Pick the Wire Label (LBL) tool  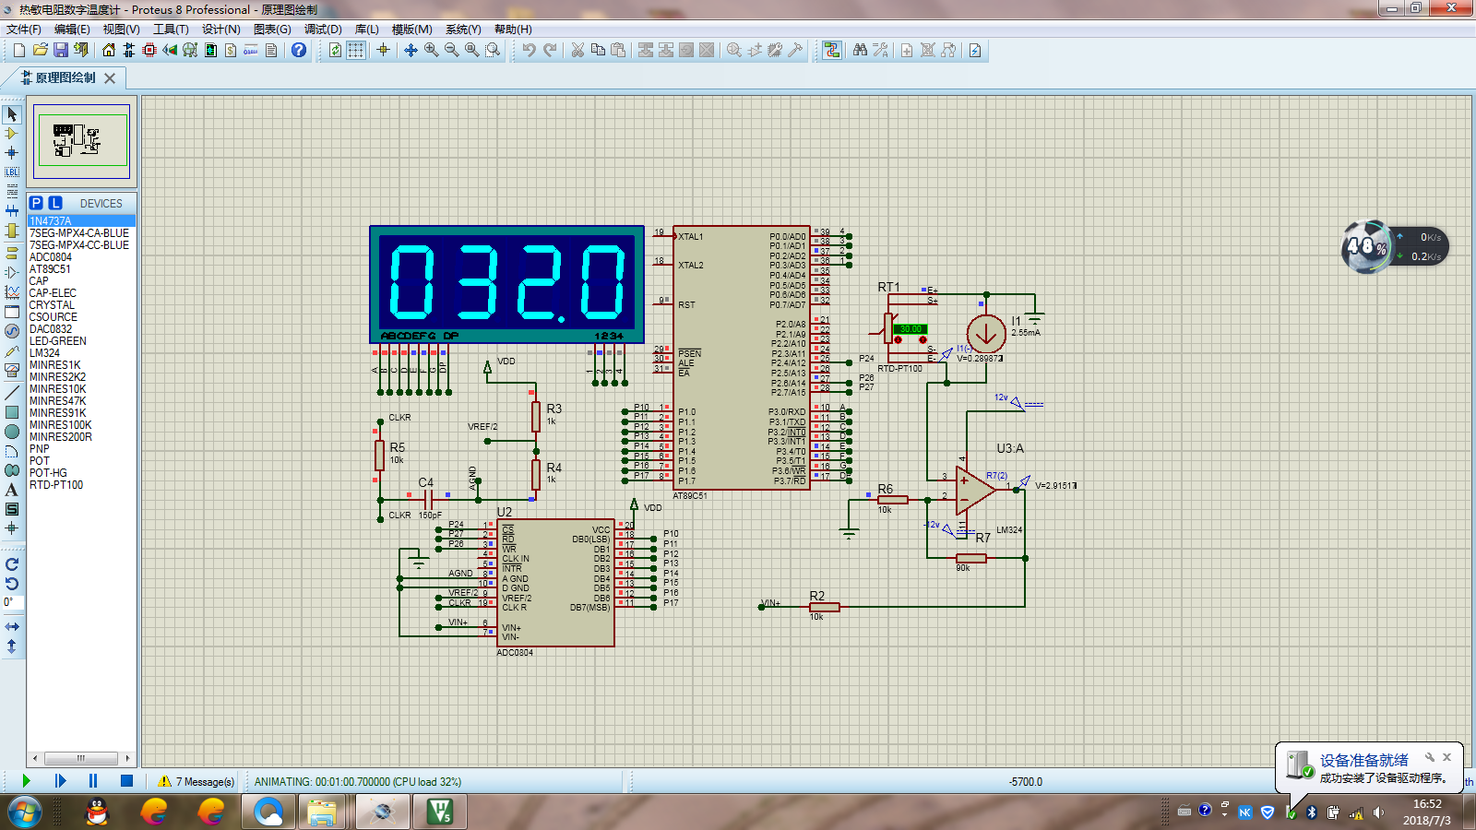click(x=12, y=172)
